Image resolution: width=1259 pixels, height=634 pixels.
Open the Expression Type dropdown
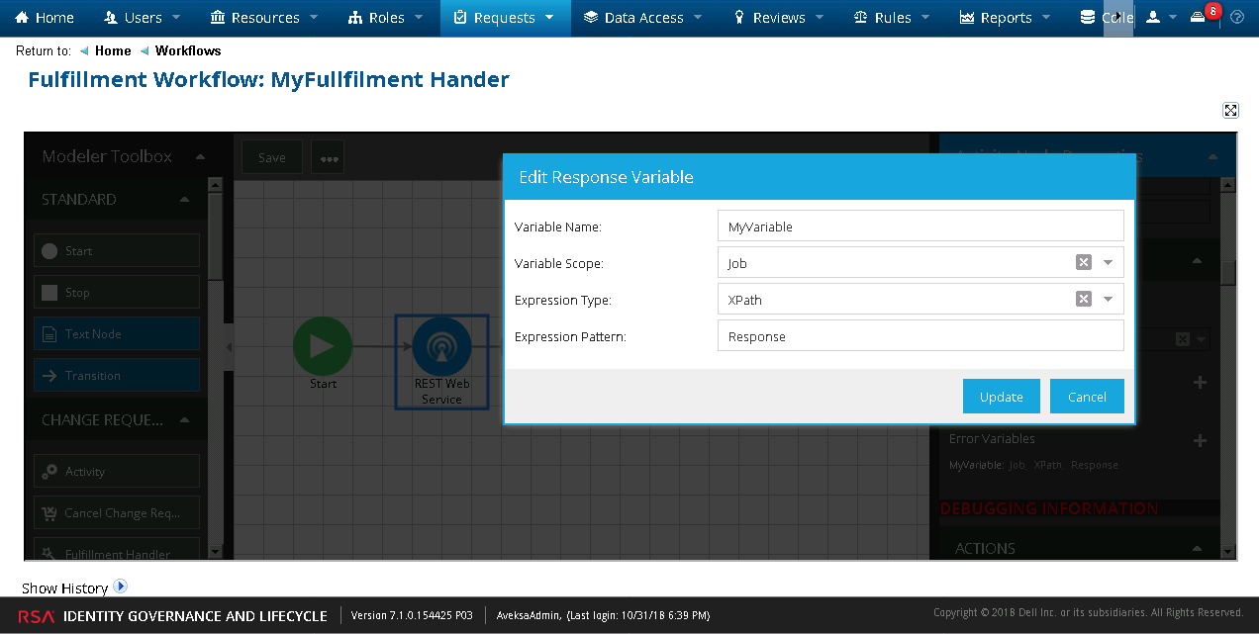pyautogui.click(x=1108, y=299)
